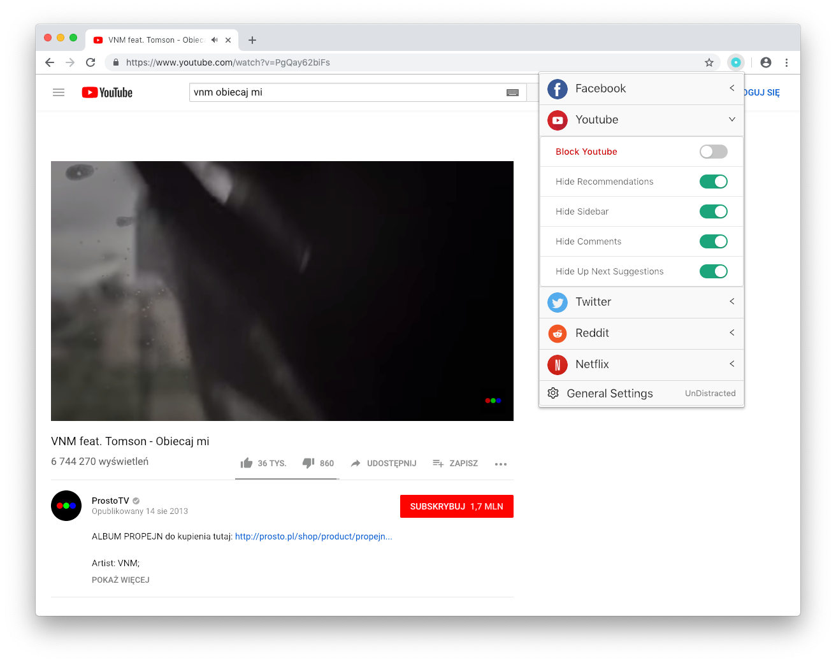
Task: Click the Twitter row label
Action: (x=593, y=302)
